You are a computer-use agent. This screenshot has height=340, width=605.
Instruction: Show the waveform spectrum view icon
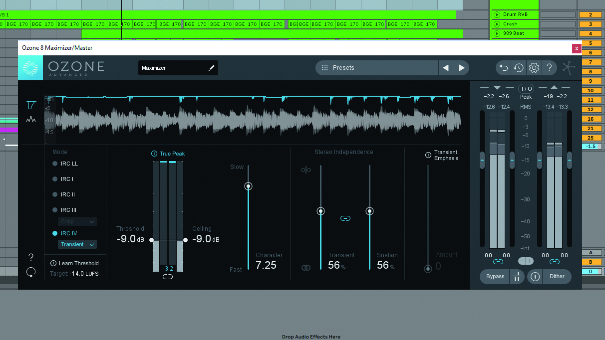tap(31, 119)
